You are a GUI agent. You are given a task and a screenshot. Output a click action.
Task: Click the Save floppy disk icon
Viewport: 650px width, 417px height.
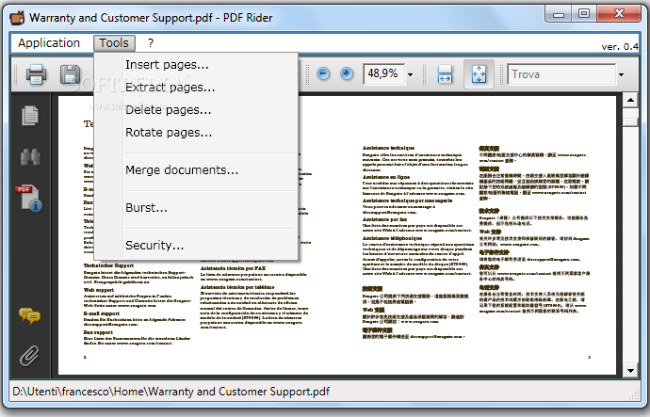[70, 74]
